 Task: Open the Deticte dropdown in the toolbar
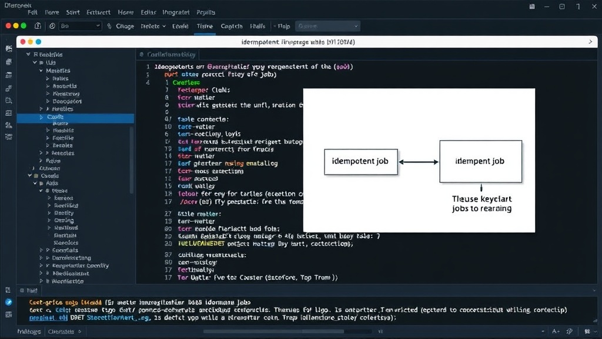153,26
